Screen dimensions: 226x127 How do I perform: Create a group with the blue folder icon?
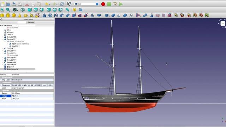[81, 10]
